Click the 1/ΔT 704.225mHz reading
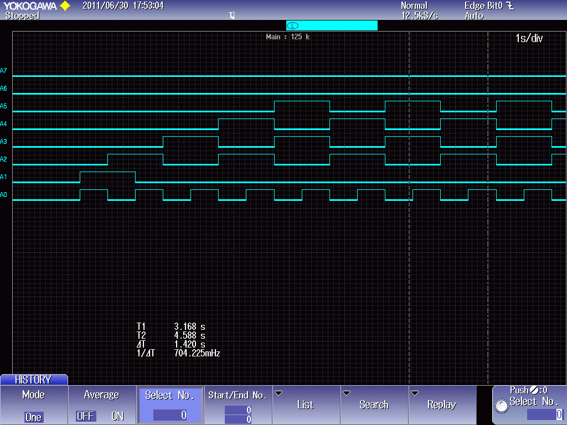567x425 pixels. click(178, 353)
